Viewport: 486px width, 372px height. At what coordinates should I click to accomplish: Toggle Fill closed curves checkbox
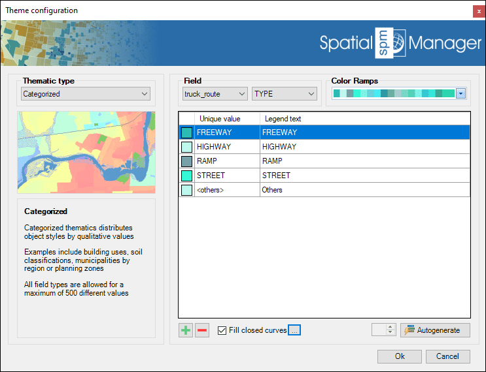coord(222,330)
